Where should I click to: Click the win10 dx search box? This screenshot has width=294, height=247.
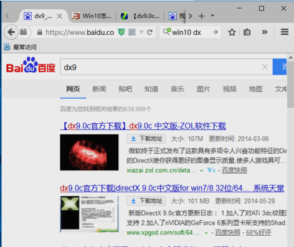coord(191,32)
